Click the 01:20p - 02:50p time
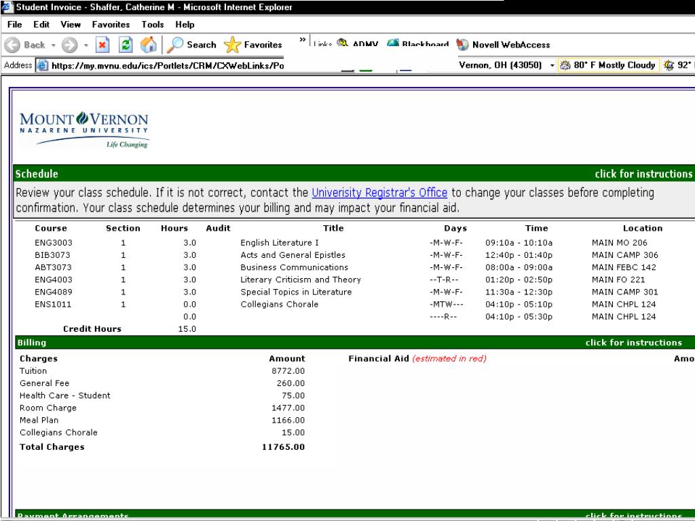Screen dimensions: 695x521 point(519,280)
